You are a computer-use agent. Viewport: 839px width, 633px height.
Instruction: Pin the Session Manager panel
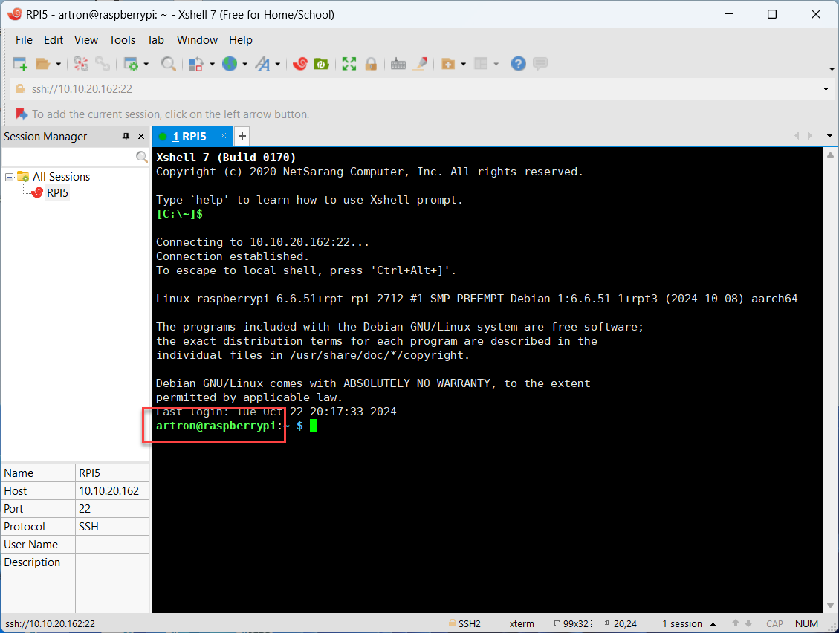click(126, 137)
